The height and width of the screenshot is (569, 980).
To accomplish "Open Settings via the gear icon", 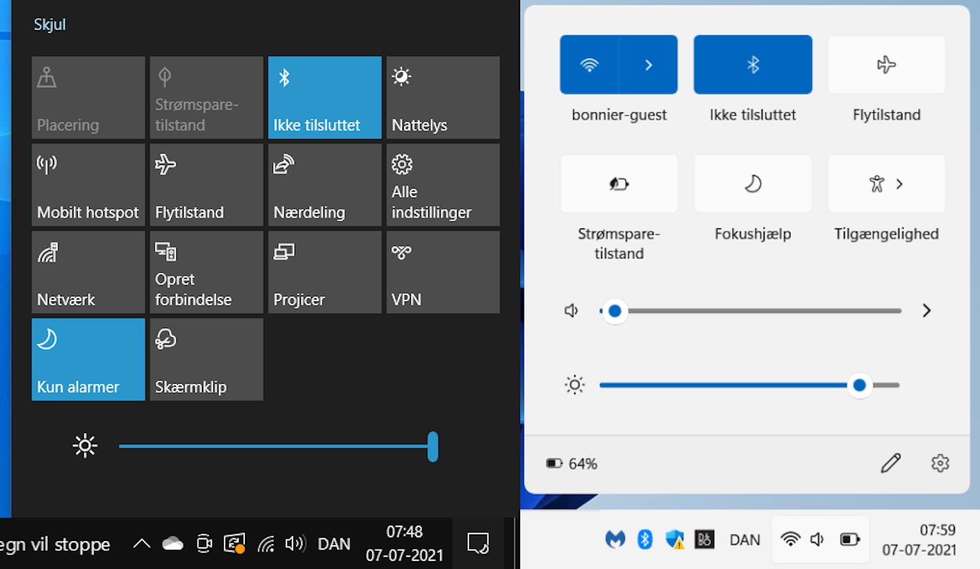I will point(939,463).
